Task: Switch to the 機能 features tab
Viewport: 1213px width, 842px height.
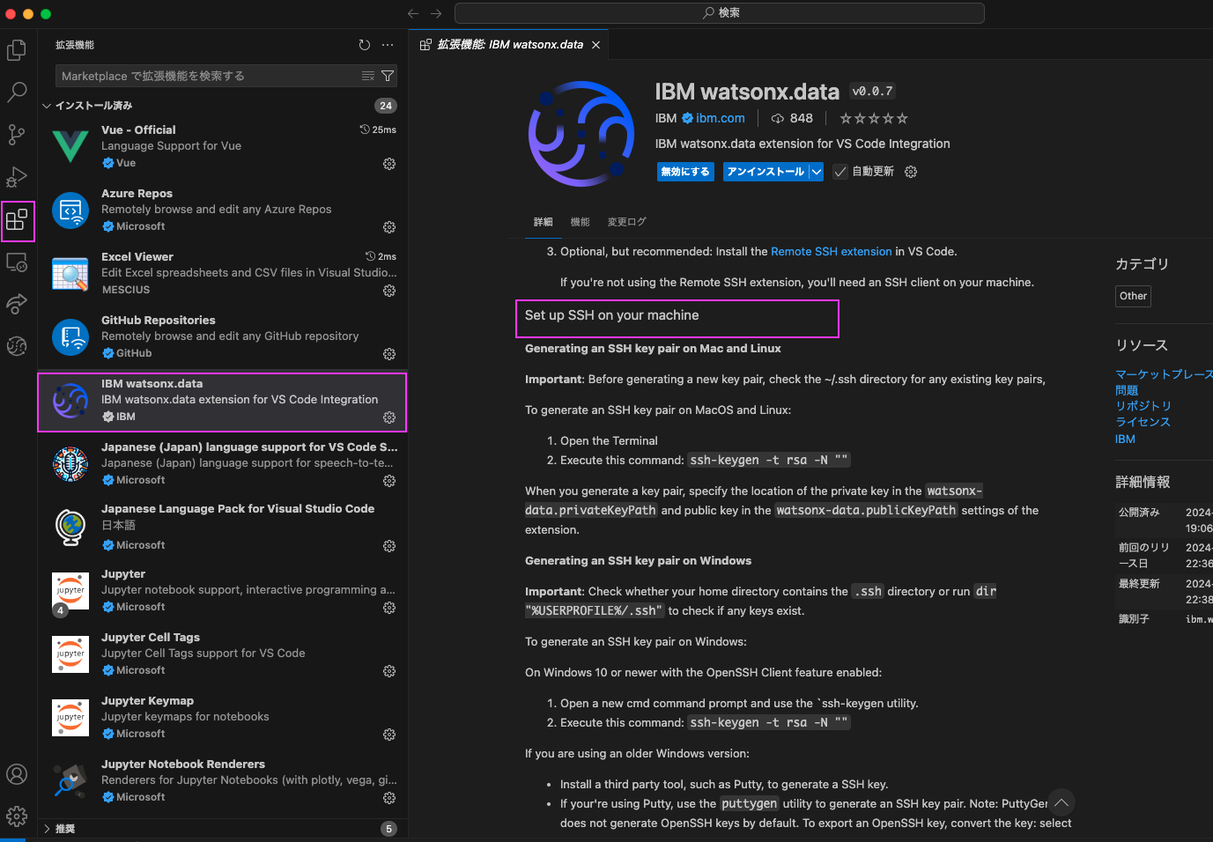Action: (580, 222)
